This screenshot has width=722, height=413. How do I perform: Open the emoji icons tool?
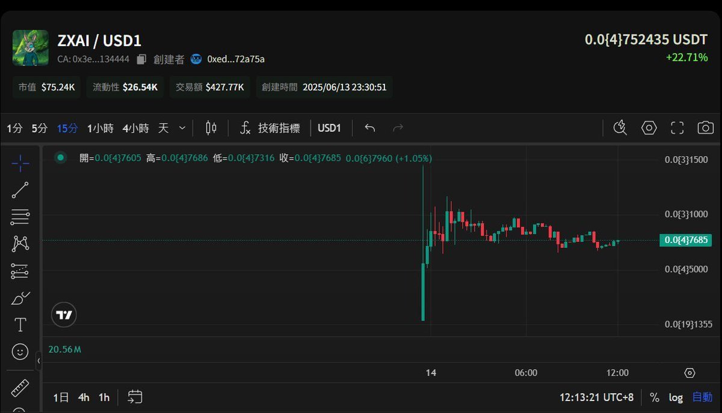click(20, 352)
